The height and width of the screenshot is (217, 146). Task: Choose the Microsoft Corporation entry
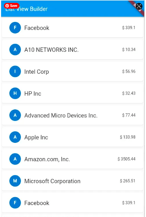point(72,181)
